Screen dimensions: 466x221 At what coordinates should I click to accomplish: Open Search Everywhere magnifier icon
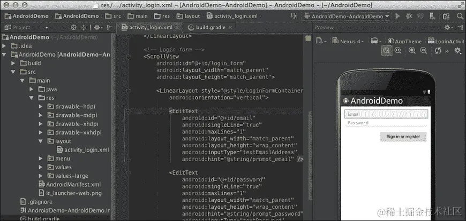(x=460, y=17)
